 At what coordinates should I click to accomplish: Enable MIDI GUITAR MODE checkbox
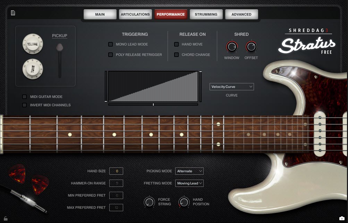click(x=24, y=97)
